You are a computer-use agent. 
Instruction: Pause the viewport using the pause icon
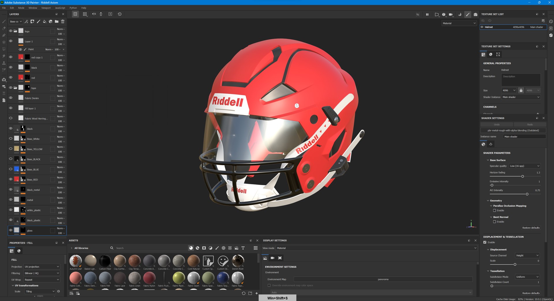click(427, 14)
